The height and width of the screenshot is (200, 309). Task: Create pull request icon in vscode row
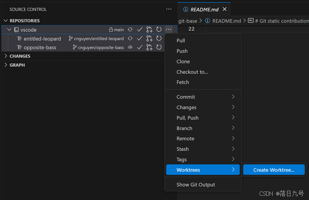coord(149,30)
